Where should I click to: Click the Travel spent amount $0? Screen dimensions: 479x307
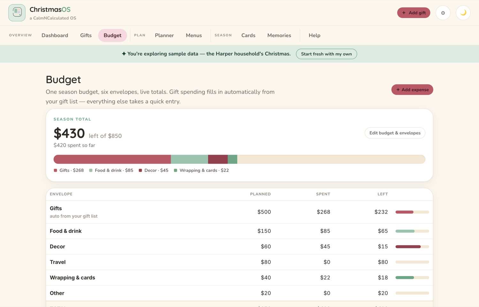pyautogui.click(x=327, y=262)
